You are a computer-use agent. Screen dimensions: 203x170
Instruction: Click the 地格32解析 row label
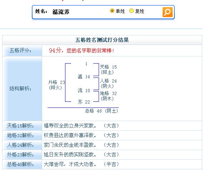pyautogui.click(x=21, y=135)
